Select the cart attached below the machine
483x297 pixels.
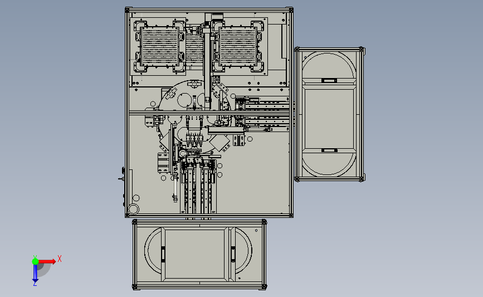tap(199, 255)
